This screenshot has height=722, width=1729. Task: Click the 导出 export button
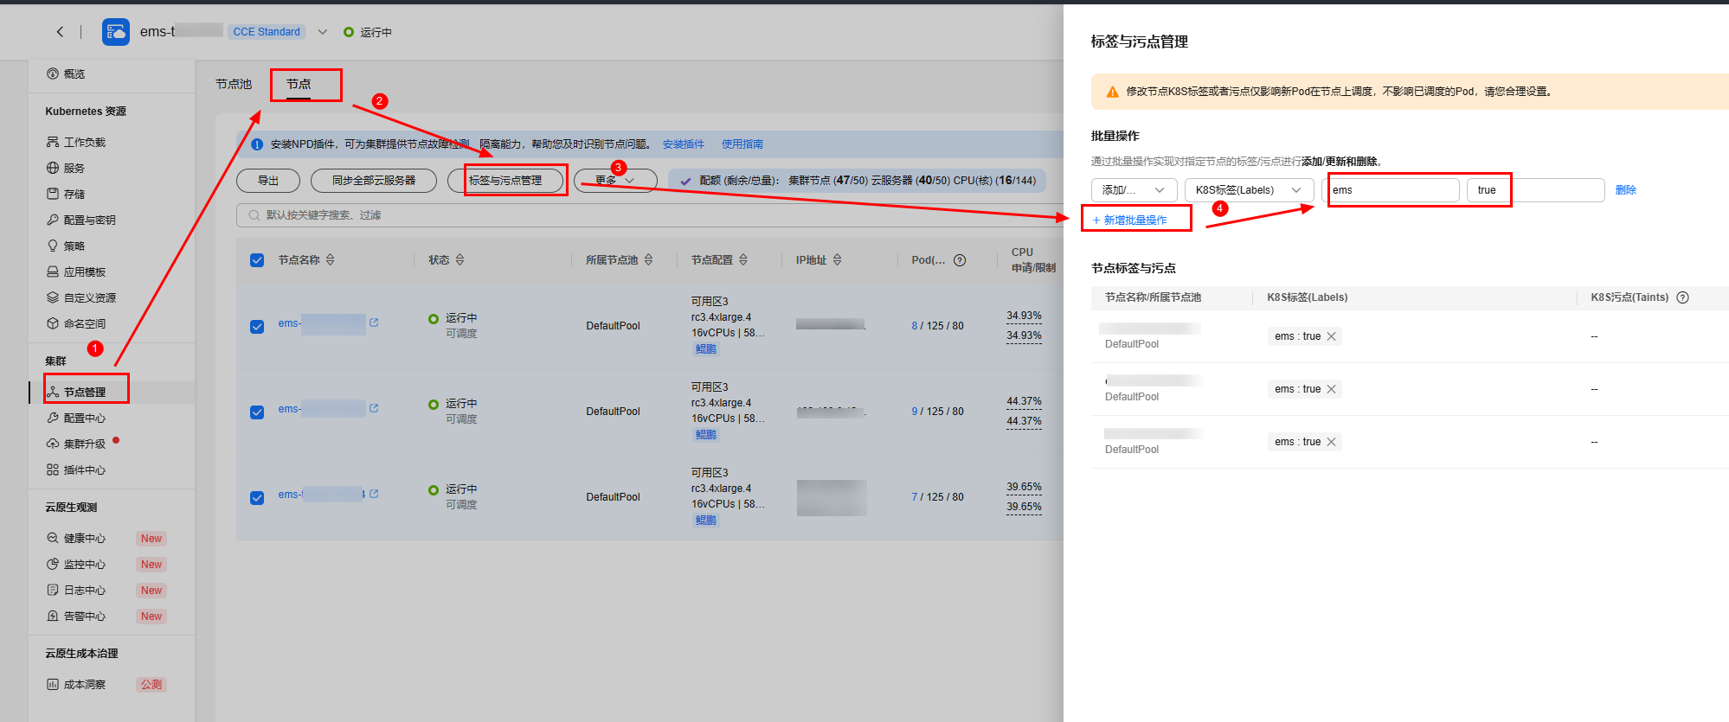click(x=268, y=181)
